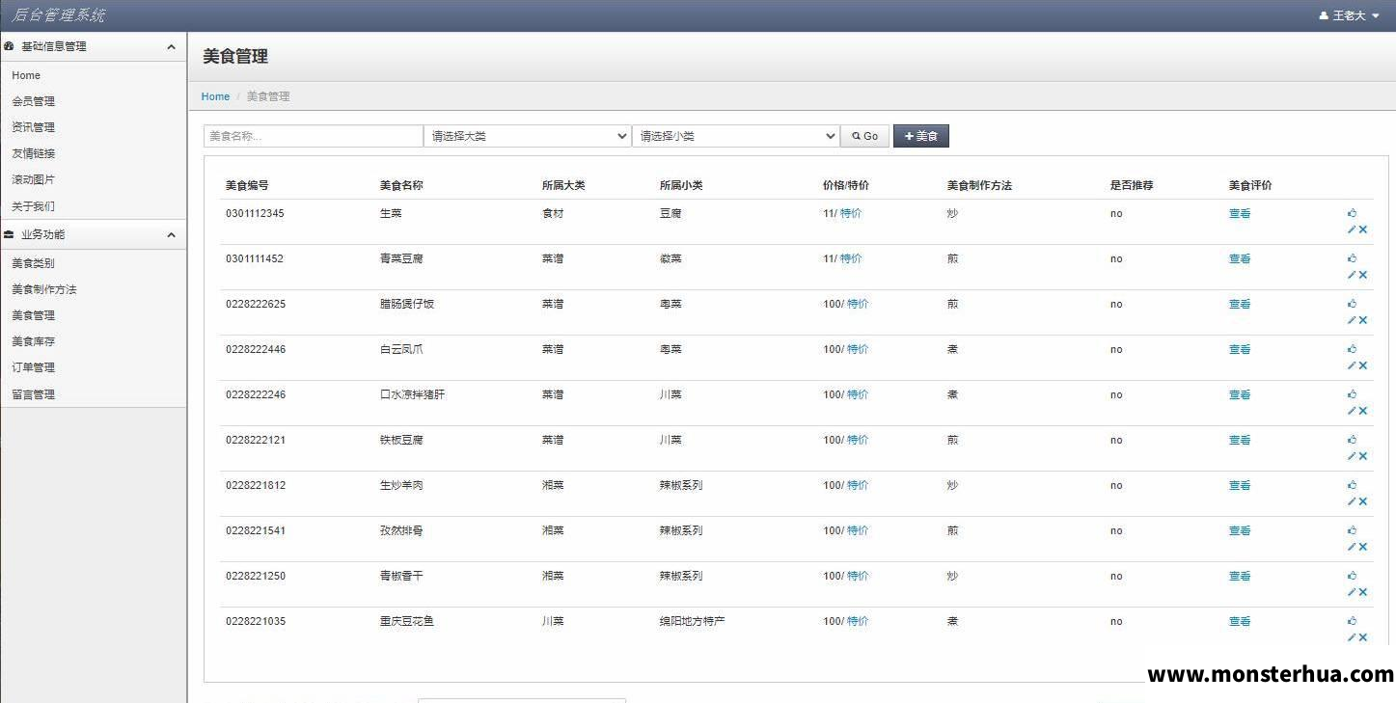Open 美食类别 in the sidebar
Viewport: 1396px width, 703px height.
[x=34, y=263]
